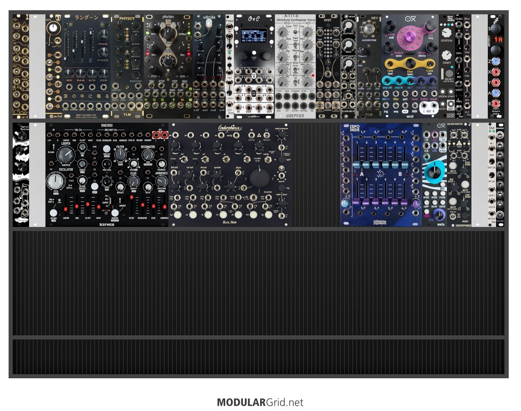
Task: Click the RATE knob on øchd module
Action: [53, 27]
